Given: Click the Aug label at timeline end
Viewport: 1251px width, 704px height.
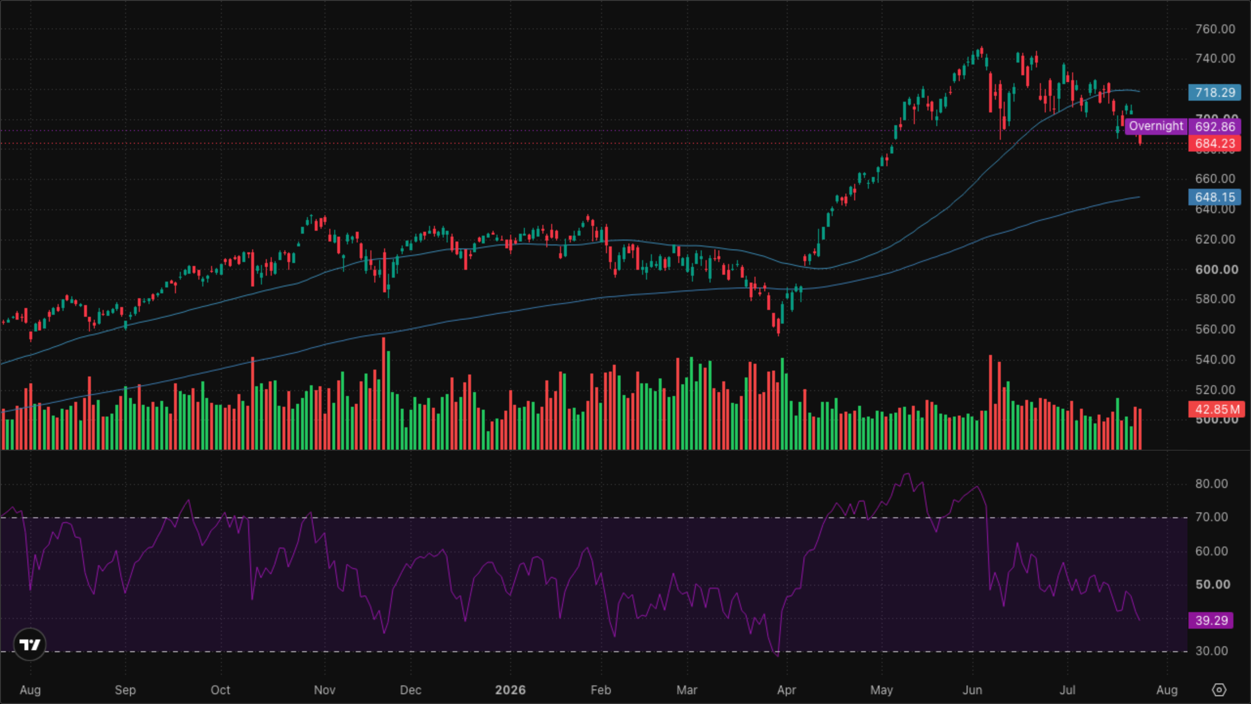Looking at the screenshot, I should [x=1167, y=690].
